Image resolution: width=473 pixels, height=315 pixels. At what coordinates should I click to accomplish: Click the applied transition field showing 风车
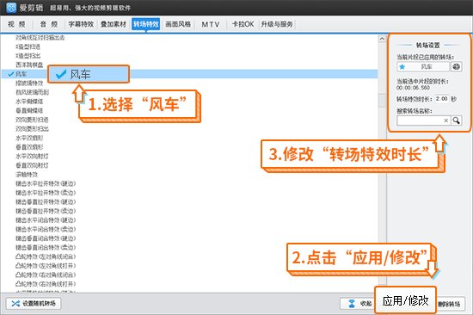click(x=423, y=67)
